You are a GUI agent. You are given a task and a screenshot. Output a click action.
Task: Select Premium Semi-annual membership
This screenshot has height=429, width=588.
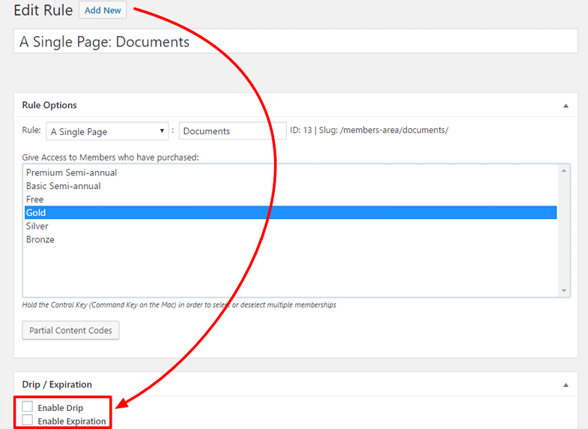coord(71,172)
